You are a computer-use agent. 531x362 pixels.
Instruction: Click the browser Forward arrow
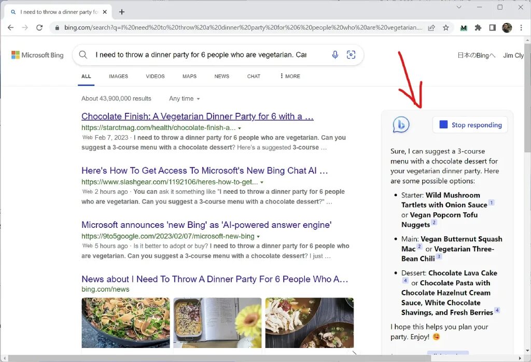click(x=25, y=28)
